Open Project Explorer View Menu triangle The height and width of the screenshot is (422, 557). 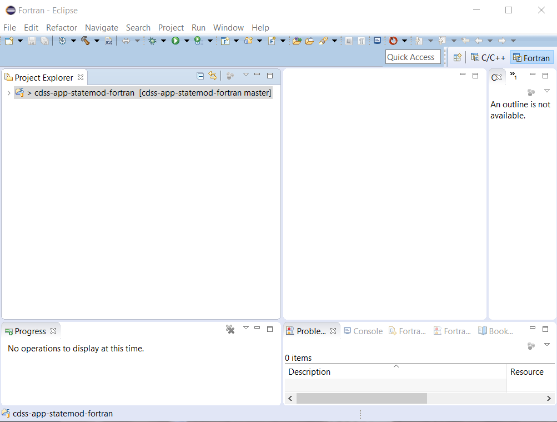point(246,75)
